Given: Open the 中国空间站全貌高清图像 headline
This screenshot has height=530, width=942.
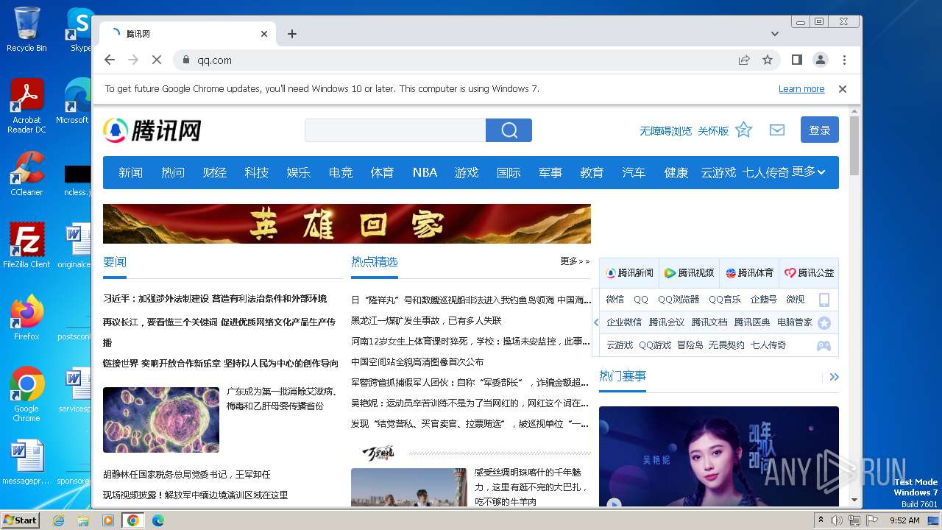Looking at the screenshot, I should pos(417,362).
